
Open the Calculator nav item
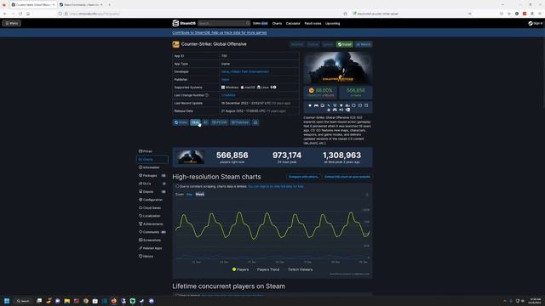pyautogui.click(x=293, y=23)
